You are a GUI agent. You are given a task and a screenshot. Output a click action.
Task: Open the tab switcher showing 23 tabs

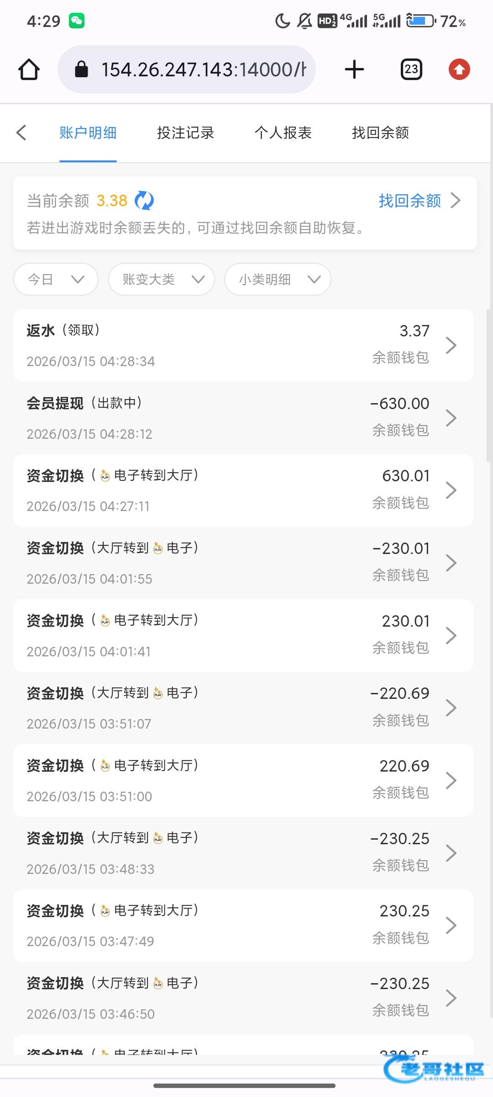pyautogui.click(x=411, y=69)
